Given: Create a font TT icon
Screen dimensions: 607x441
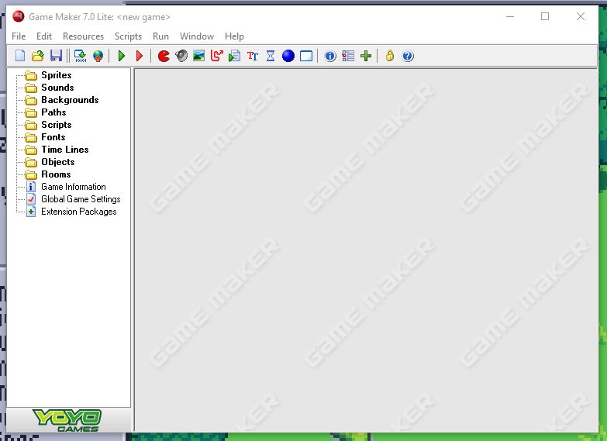Looking at the screenshot, I should (x=253, y=56).
